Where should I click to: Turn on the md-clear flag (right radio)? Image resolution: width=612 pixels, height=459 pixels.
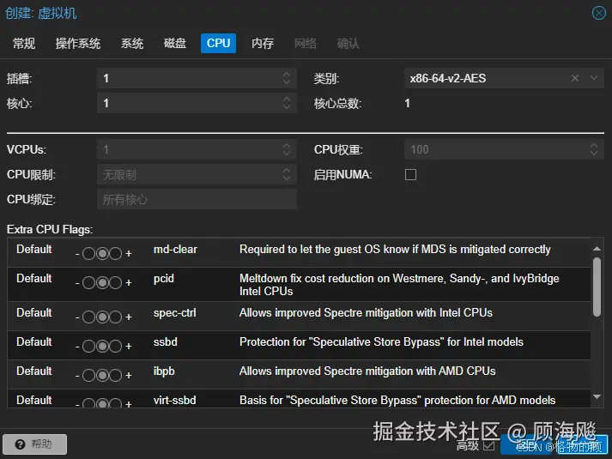click(x=115, y=253)
